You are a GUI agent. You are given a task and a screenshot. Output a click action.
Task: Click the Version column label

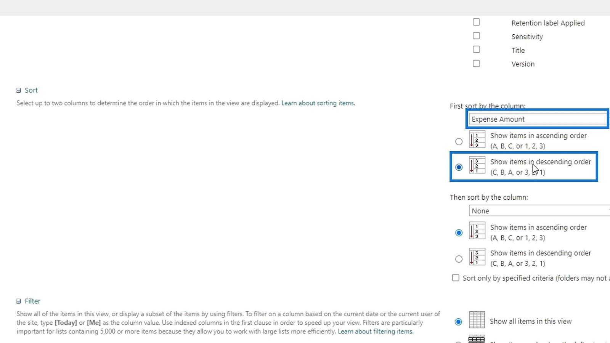click(x=523, y=64)
